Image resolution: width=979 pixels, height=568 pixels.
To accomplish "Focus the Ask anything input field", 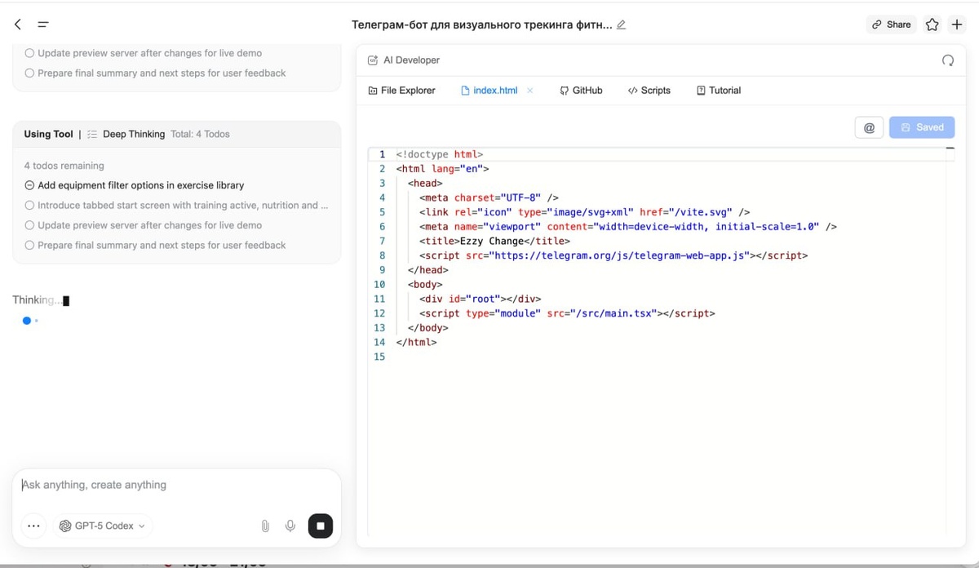I will pos(176,485).
